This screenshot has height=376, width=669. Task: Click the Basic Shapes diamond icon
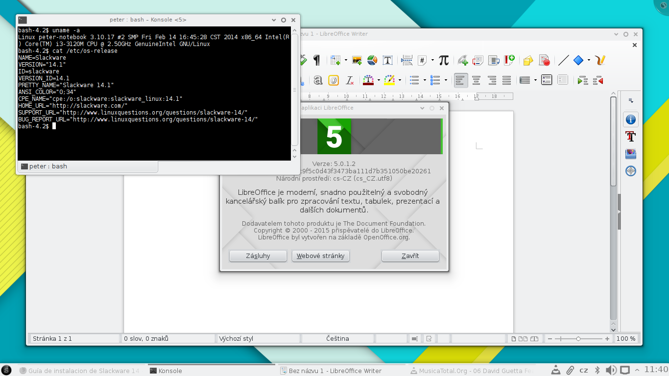coord(578,60)
